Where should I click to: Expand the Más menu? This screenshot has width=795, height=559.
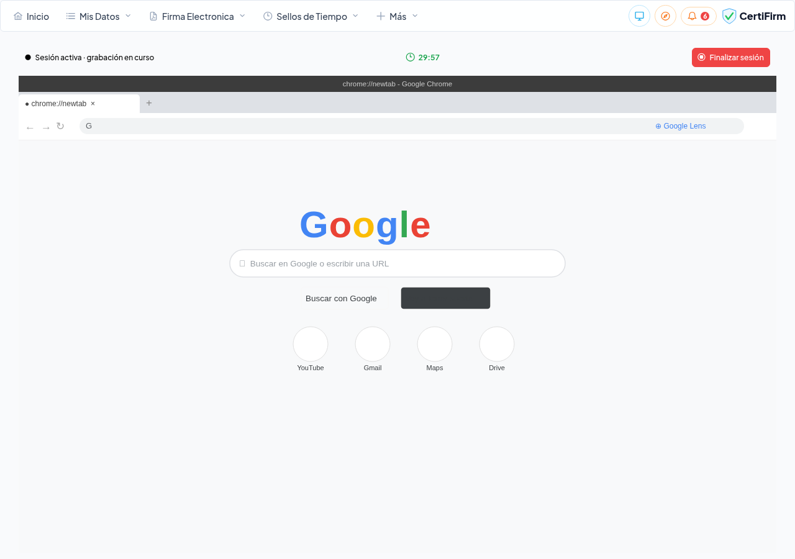[x=397, y=16]
